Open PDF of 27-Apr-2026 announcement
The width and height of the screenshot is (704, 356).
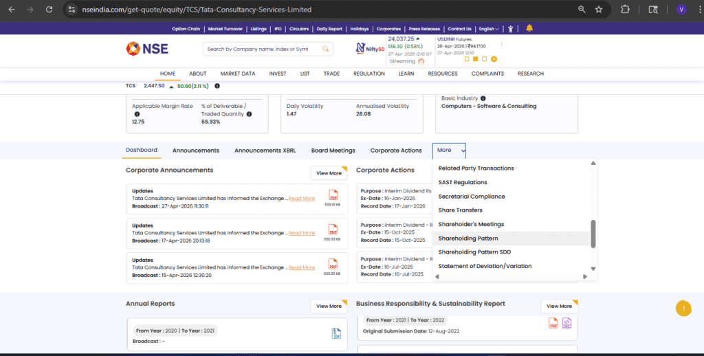coord(333,195)
